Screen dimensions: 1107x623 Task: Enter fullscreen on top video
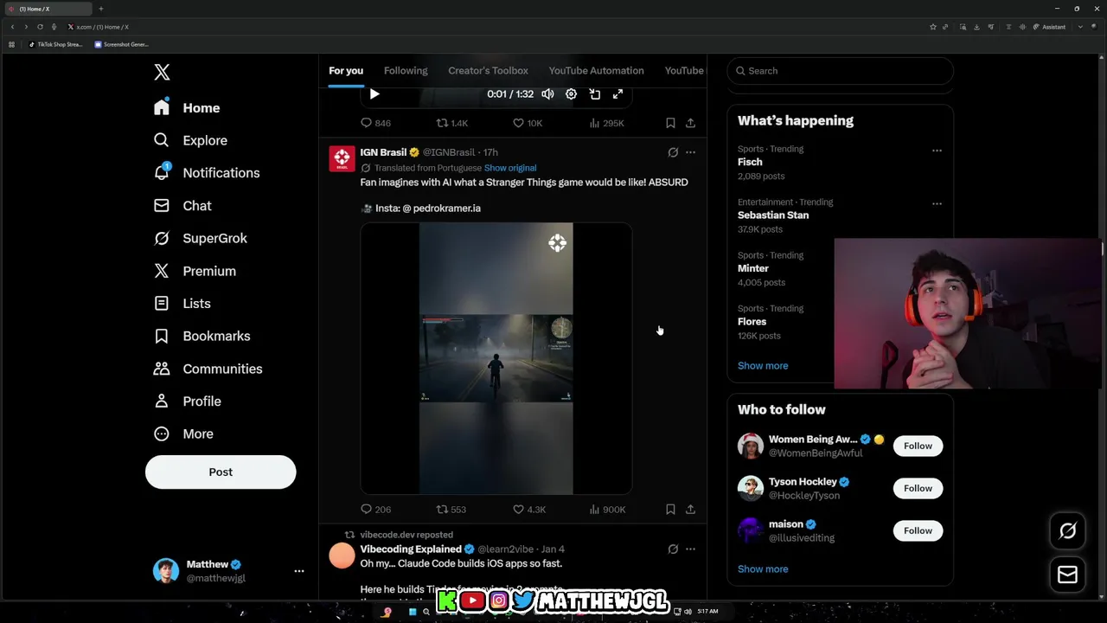617,94
